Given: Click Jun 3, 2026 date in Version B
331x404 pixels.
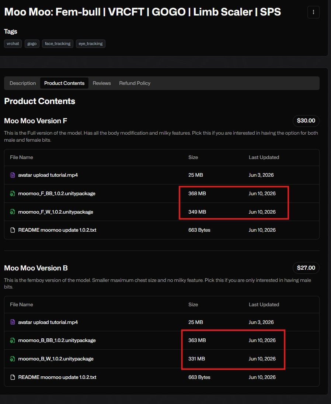Looking at the screenshot, I should [x=261, y=322].
